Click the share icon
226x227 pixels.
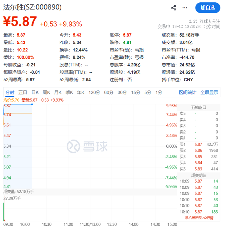173,7
